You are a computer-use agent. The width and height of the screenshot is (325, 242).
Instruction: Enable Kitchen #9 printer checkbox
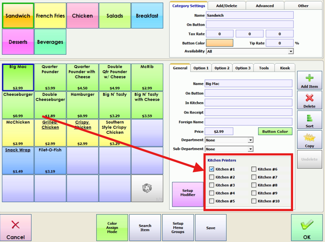pos(254,193)
